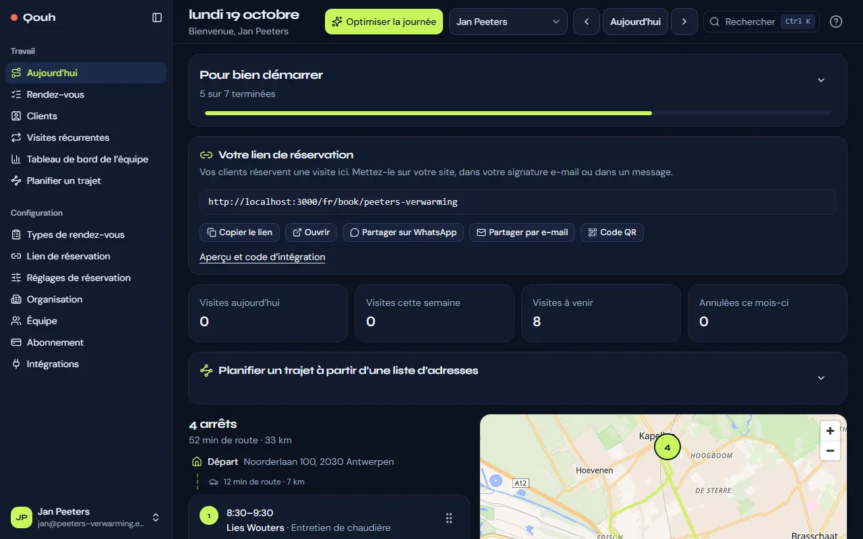Show the Code QR

tap(612, 232)
